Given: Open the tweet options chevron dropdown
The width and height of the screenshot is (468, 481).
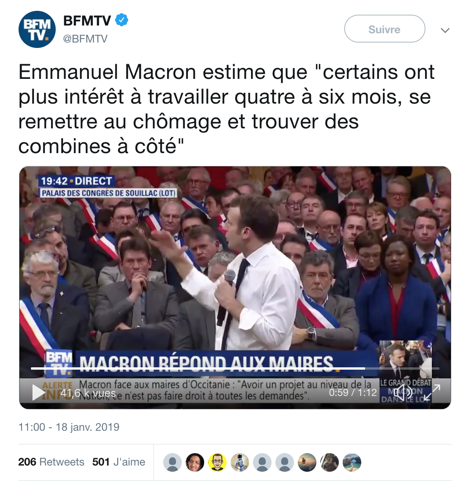Looking at the screenshot, I should click(445, 30).
